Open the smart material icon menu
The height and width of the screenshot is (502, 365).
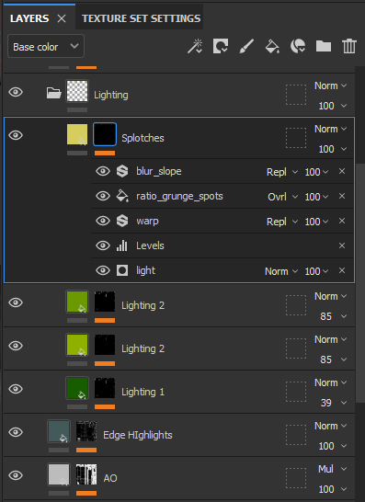298,46
